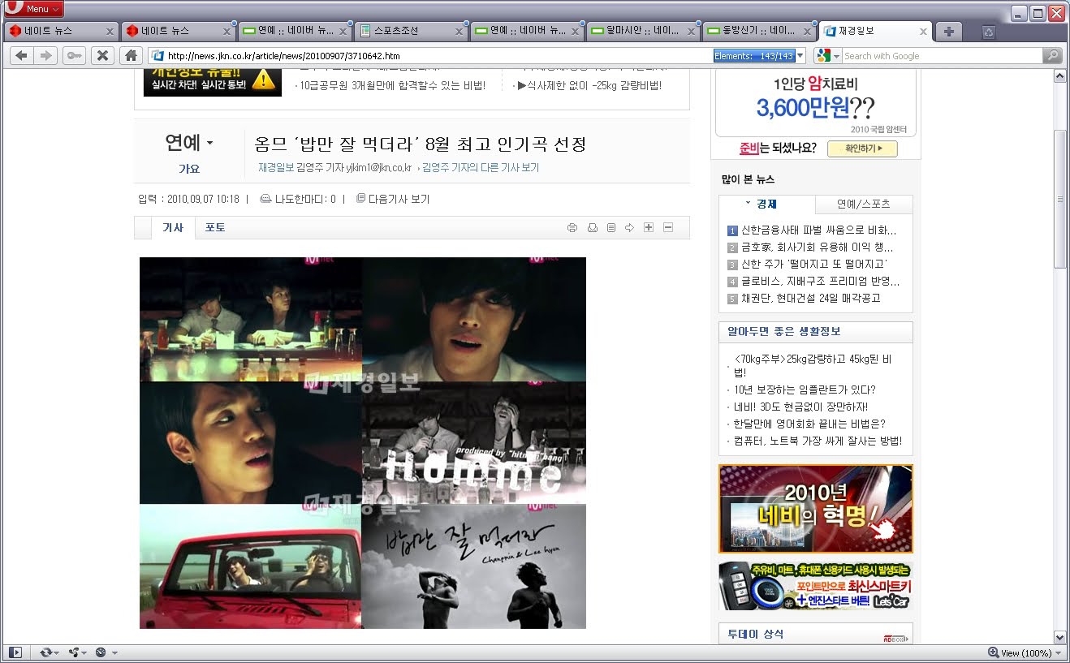This screenshot has width=1070, height=663.
Task: Go to the Home page icon
Action: click(x=130, y=56)
